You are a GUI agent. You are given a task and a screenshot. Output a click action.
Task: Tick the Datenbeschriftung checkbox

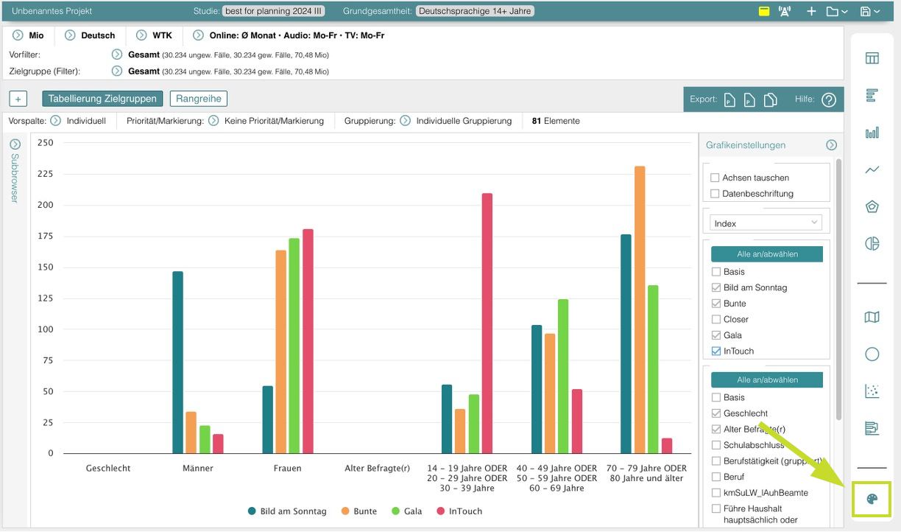click(715, 194)
